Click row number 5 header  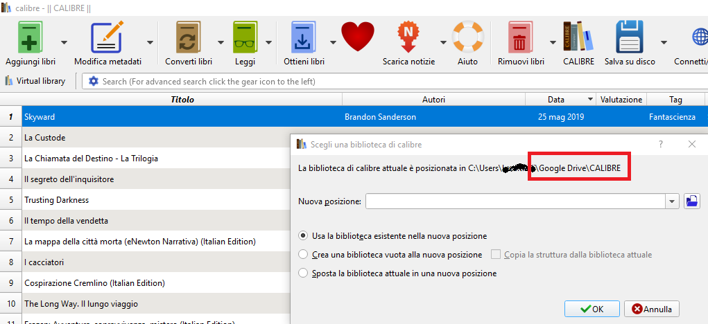pyautogui.click(x=11, y=199)
